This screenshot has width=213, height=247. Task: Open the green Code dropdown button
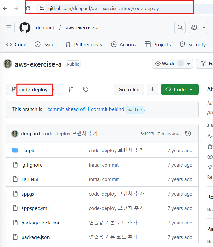(180, 89)
